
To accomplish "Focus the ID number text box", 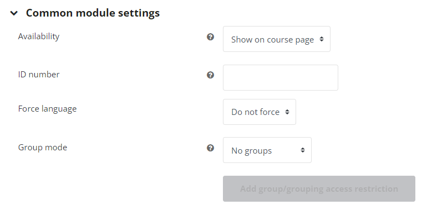I will point(281,78).
